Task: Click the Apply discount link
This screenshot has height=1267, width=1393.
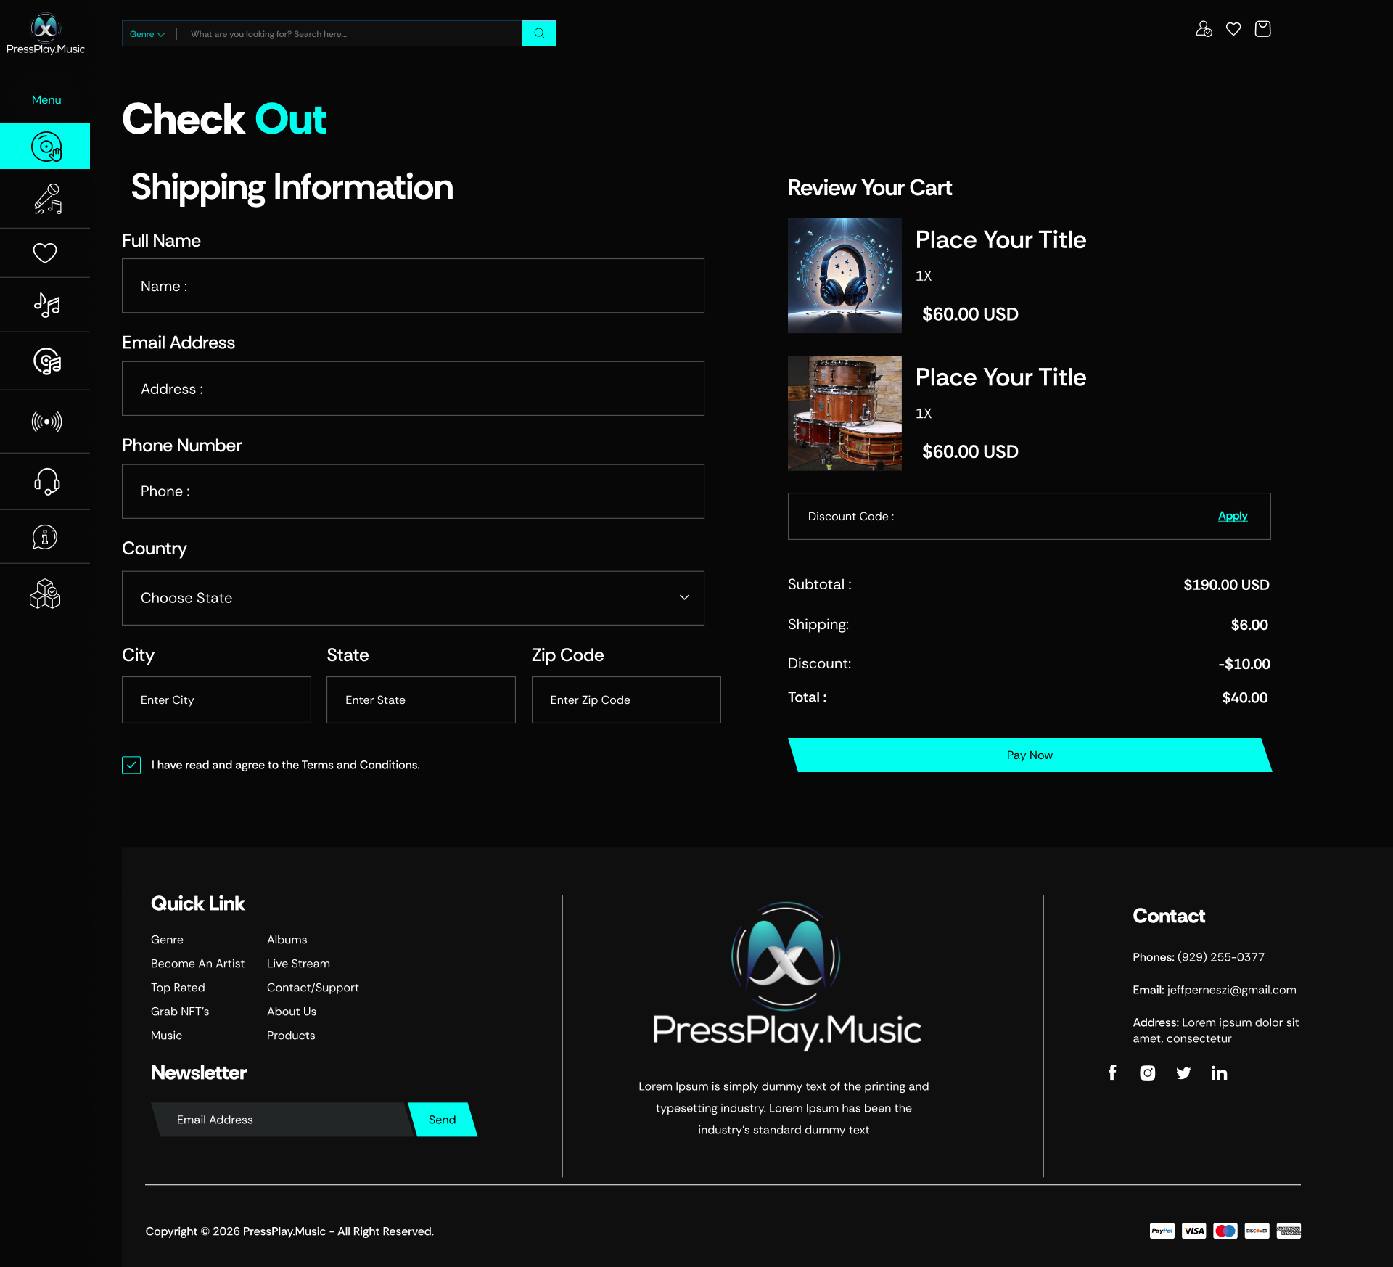Action: pos(1232,516)
